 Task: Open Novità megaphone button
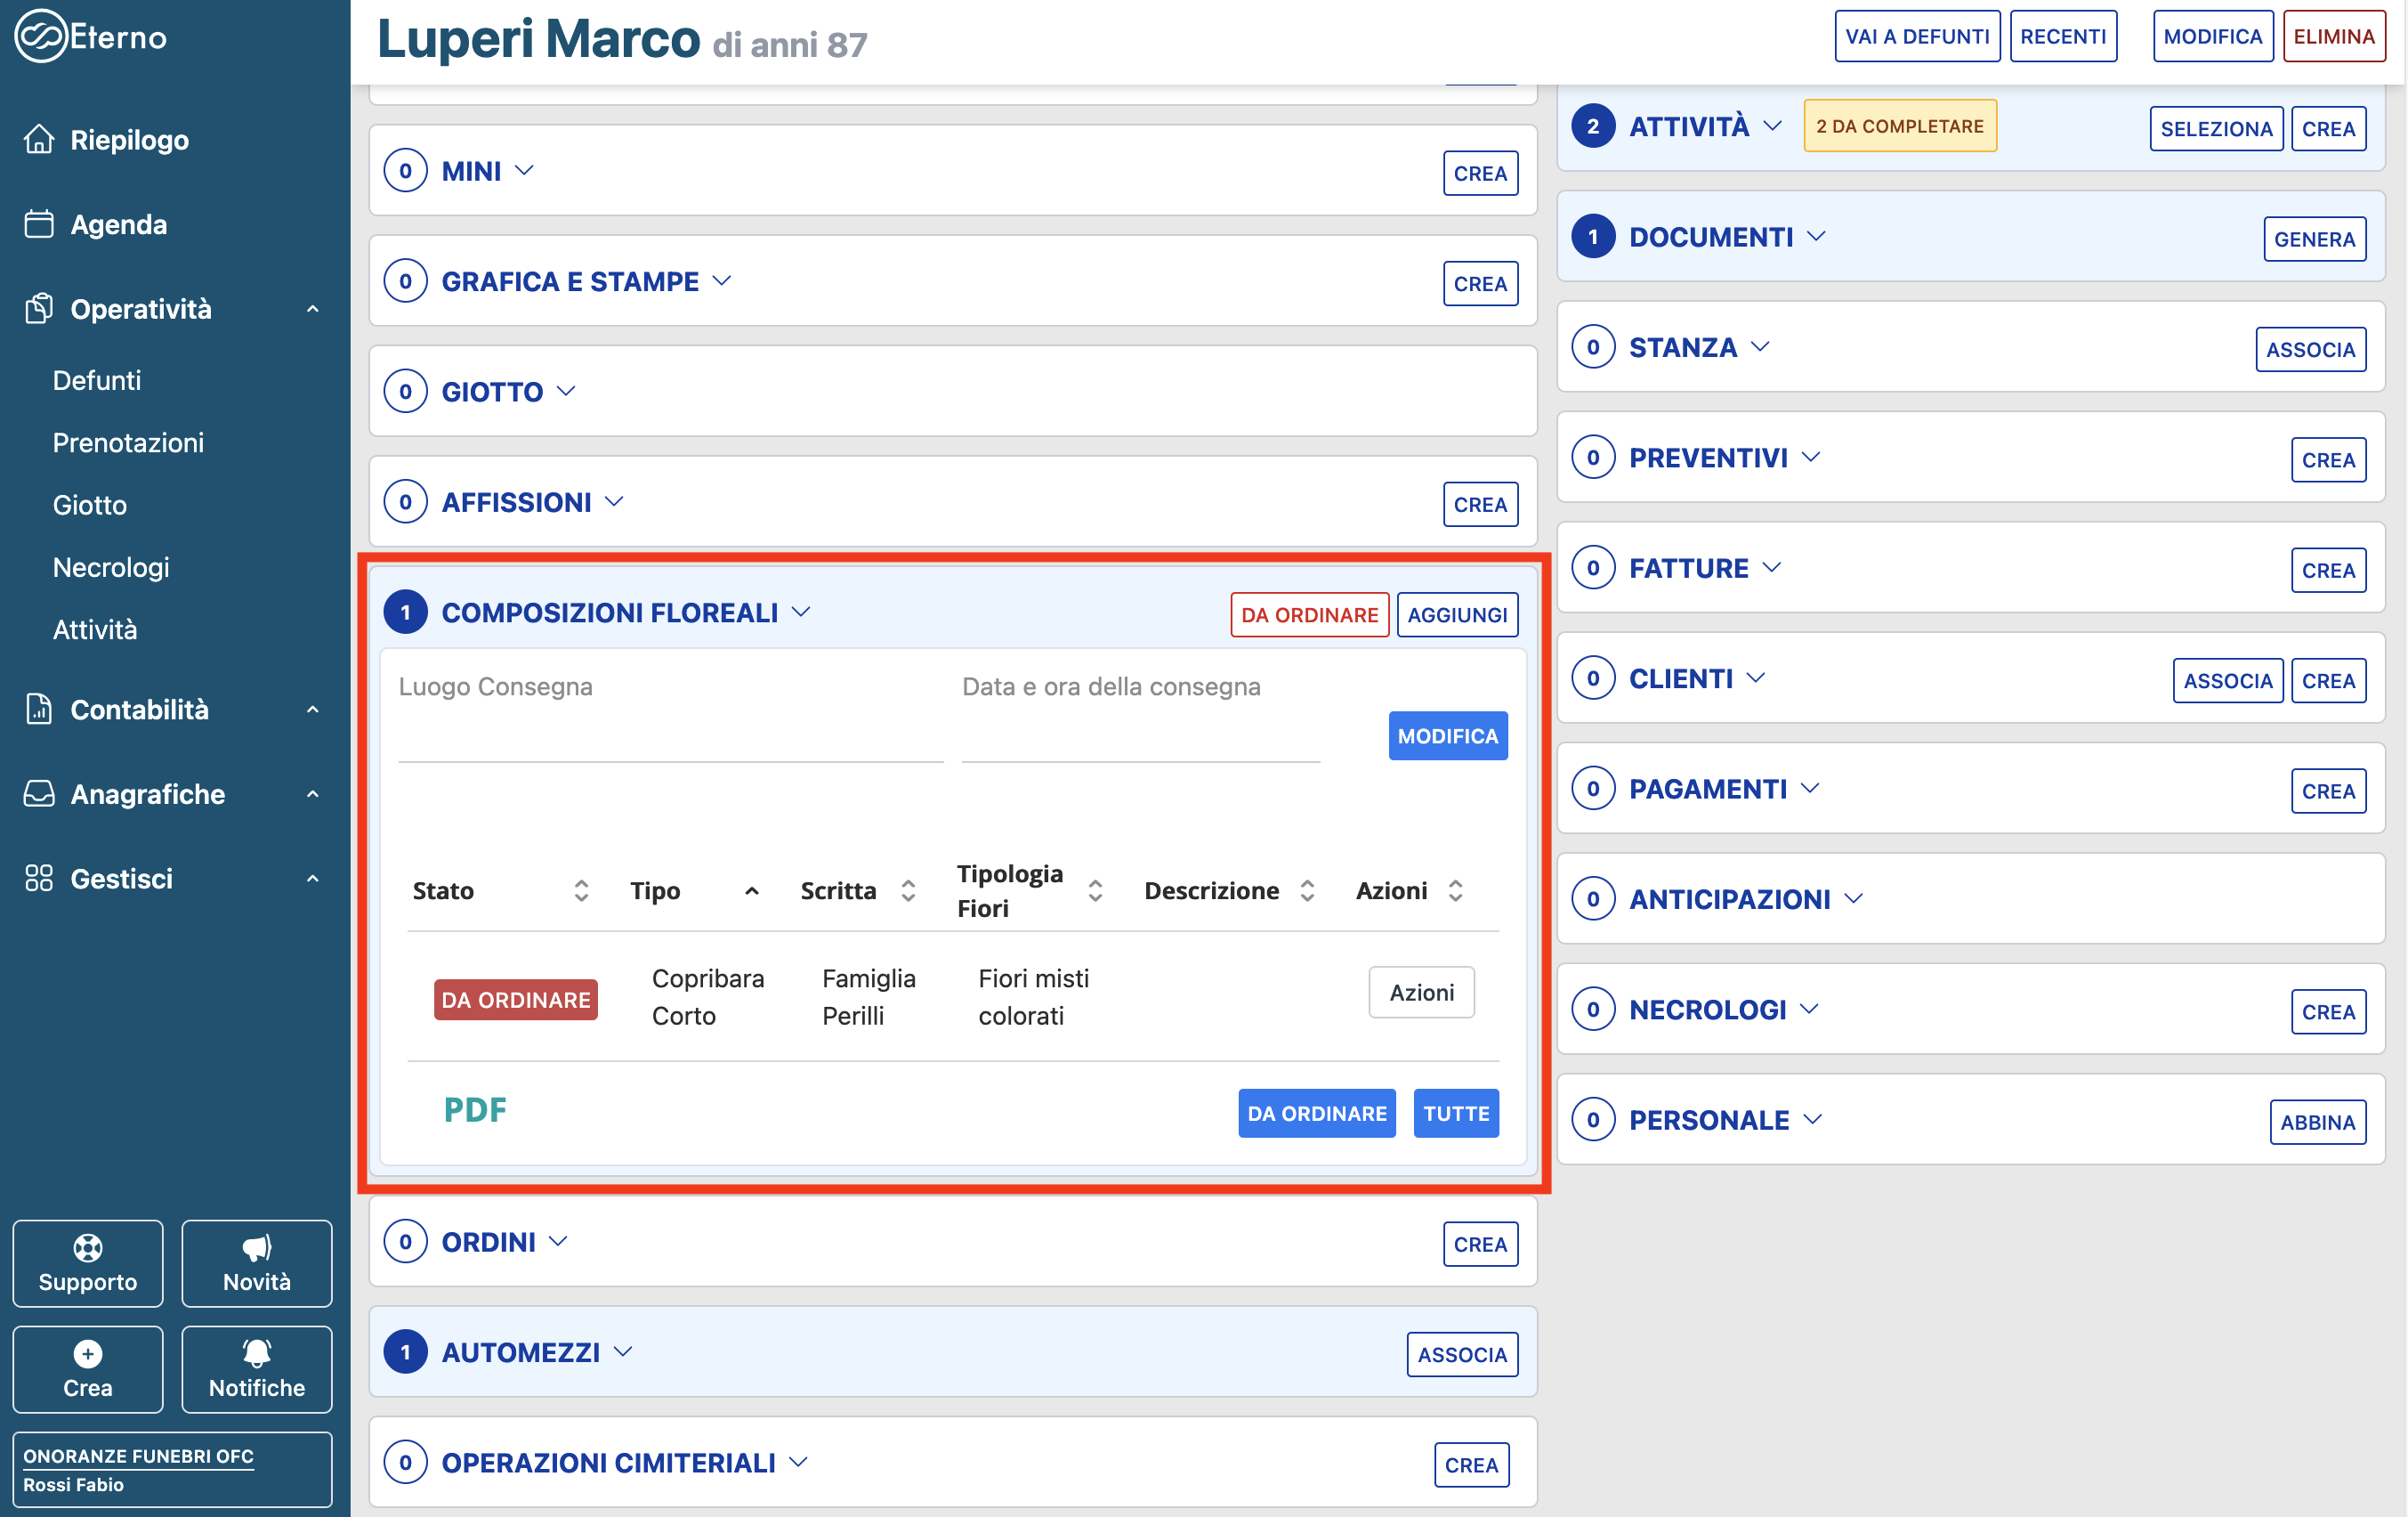256,1263
